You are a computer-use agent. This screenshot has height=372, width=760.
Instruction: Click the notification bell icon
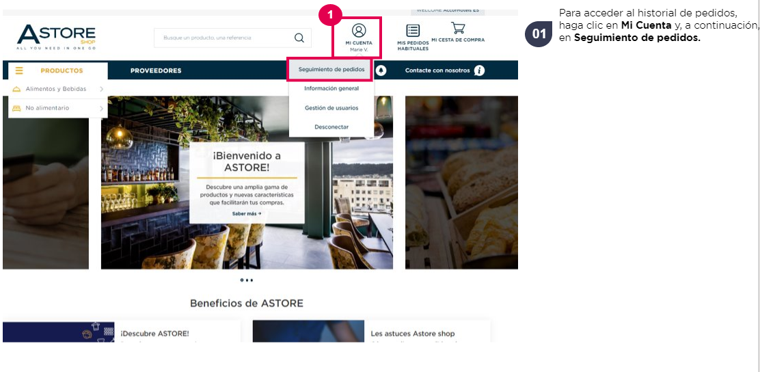tap(381, 70)
